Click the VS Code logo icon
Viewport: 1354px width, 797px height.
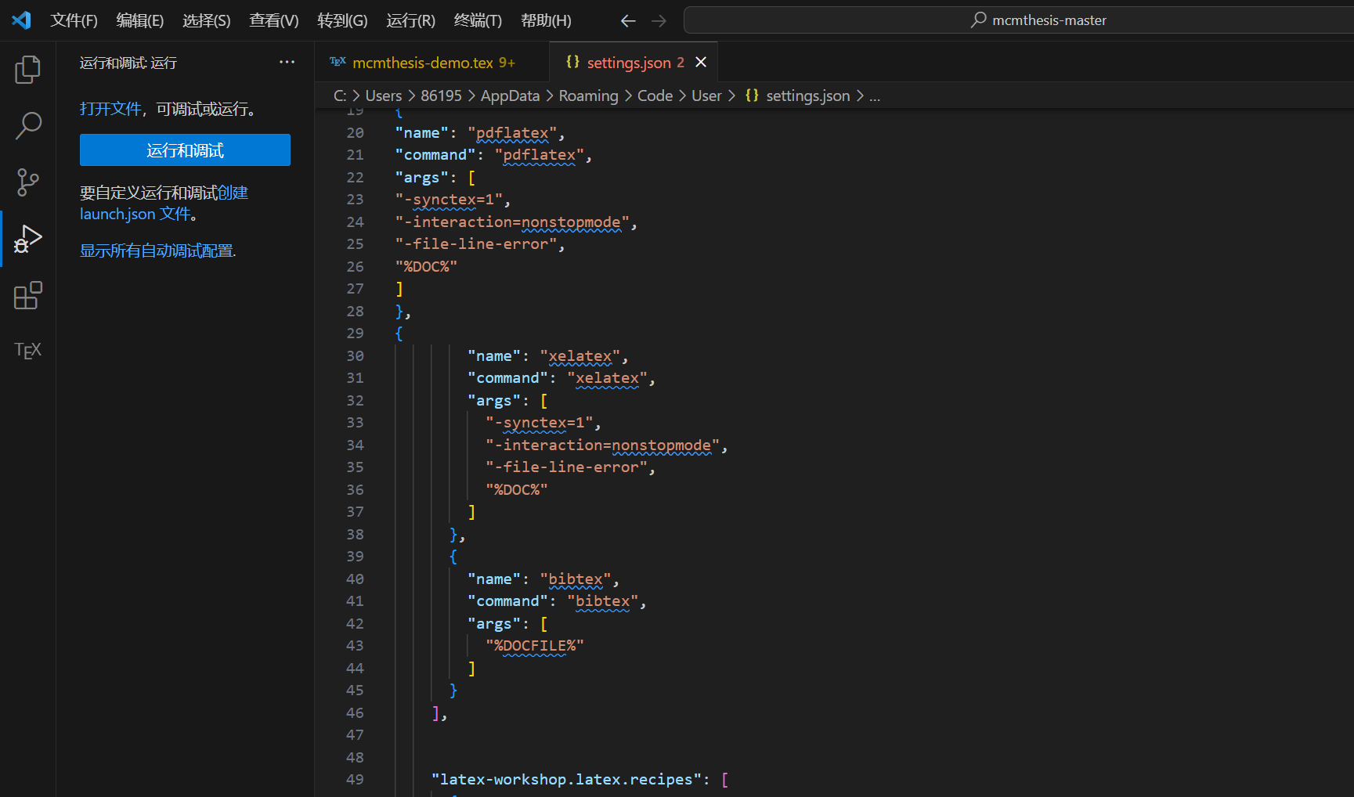click(21, 20)
